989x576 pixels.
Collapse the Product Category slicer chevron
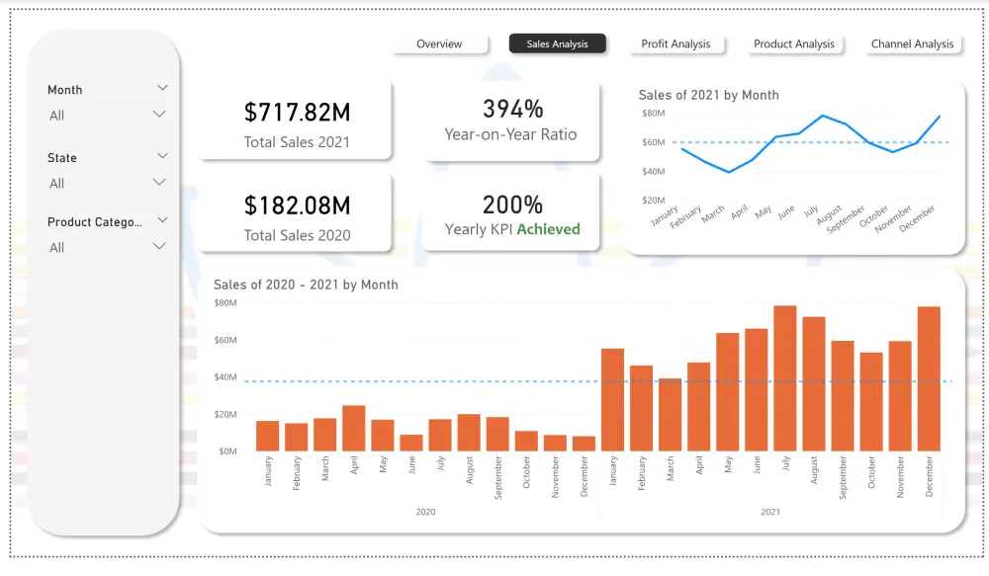(x=162, y=220)
